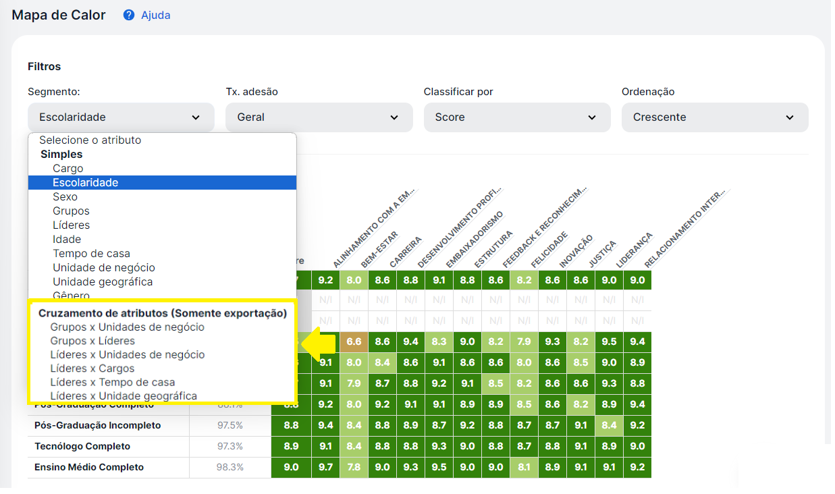This screenshot has height=494, width=835.
Task: Click the 8.9 score cell of Tecnólogo Completo
Action: coord(291,447)
